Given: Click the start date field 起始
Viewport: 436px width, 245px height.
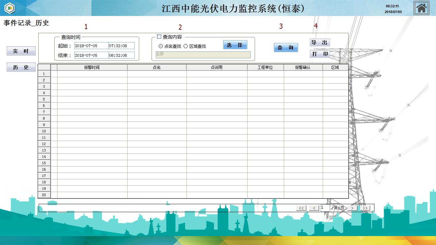Looking at the screenshot, I should coord(91,46).
